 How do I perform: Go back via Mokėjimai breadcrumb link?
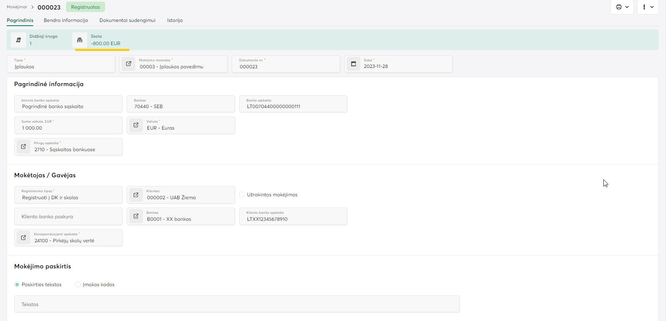click(x=17, y=7)
